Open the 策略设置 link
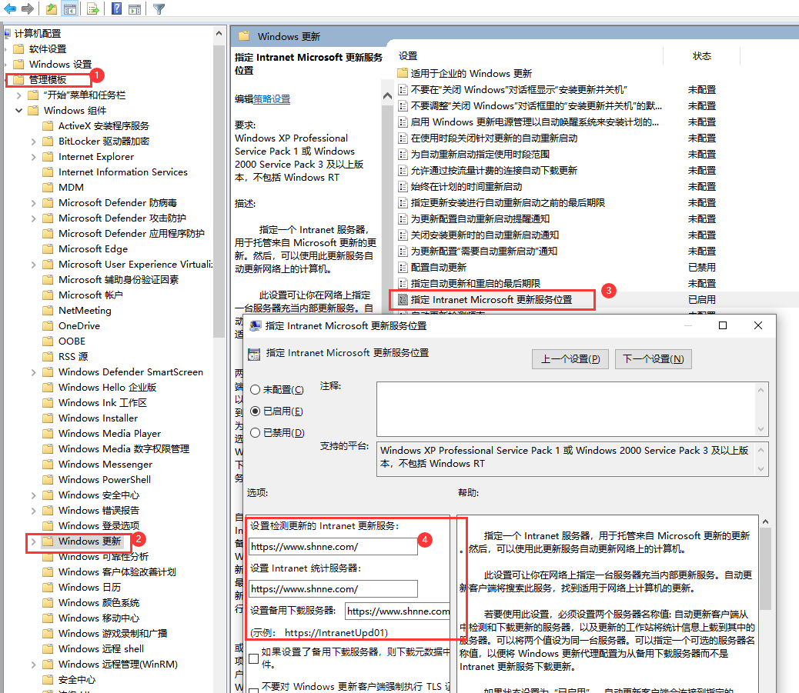 tap(272, 99)
